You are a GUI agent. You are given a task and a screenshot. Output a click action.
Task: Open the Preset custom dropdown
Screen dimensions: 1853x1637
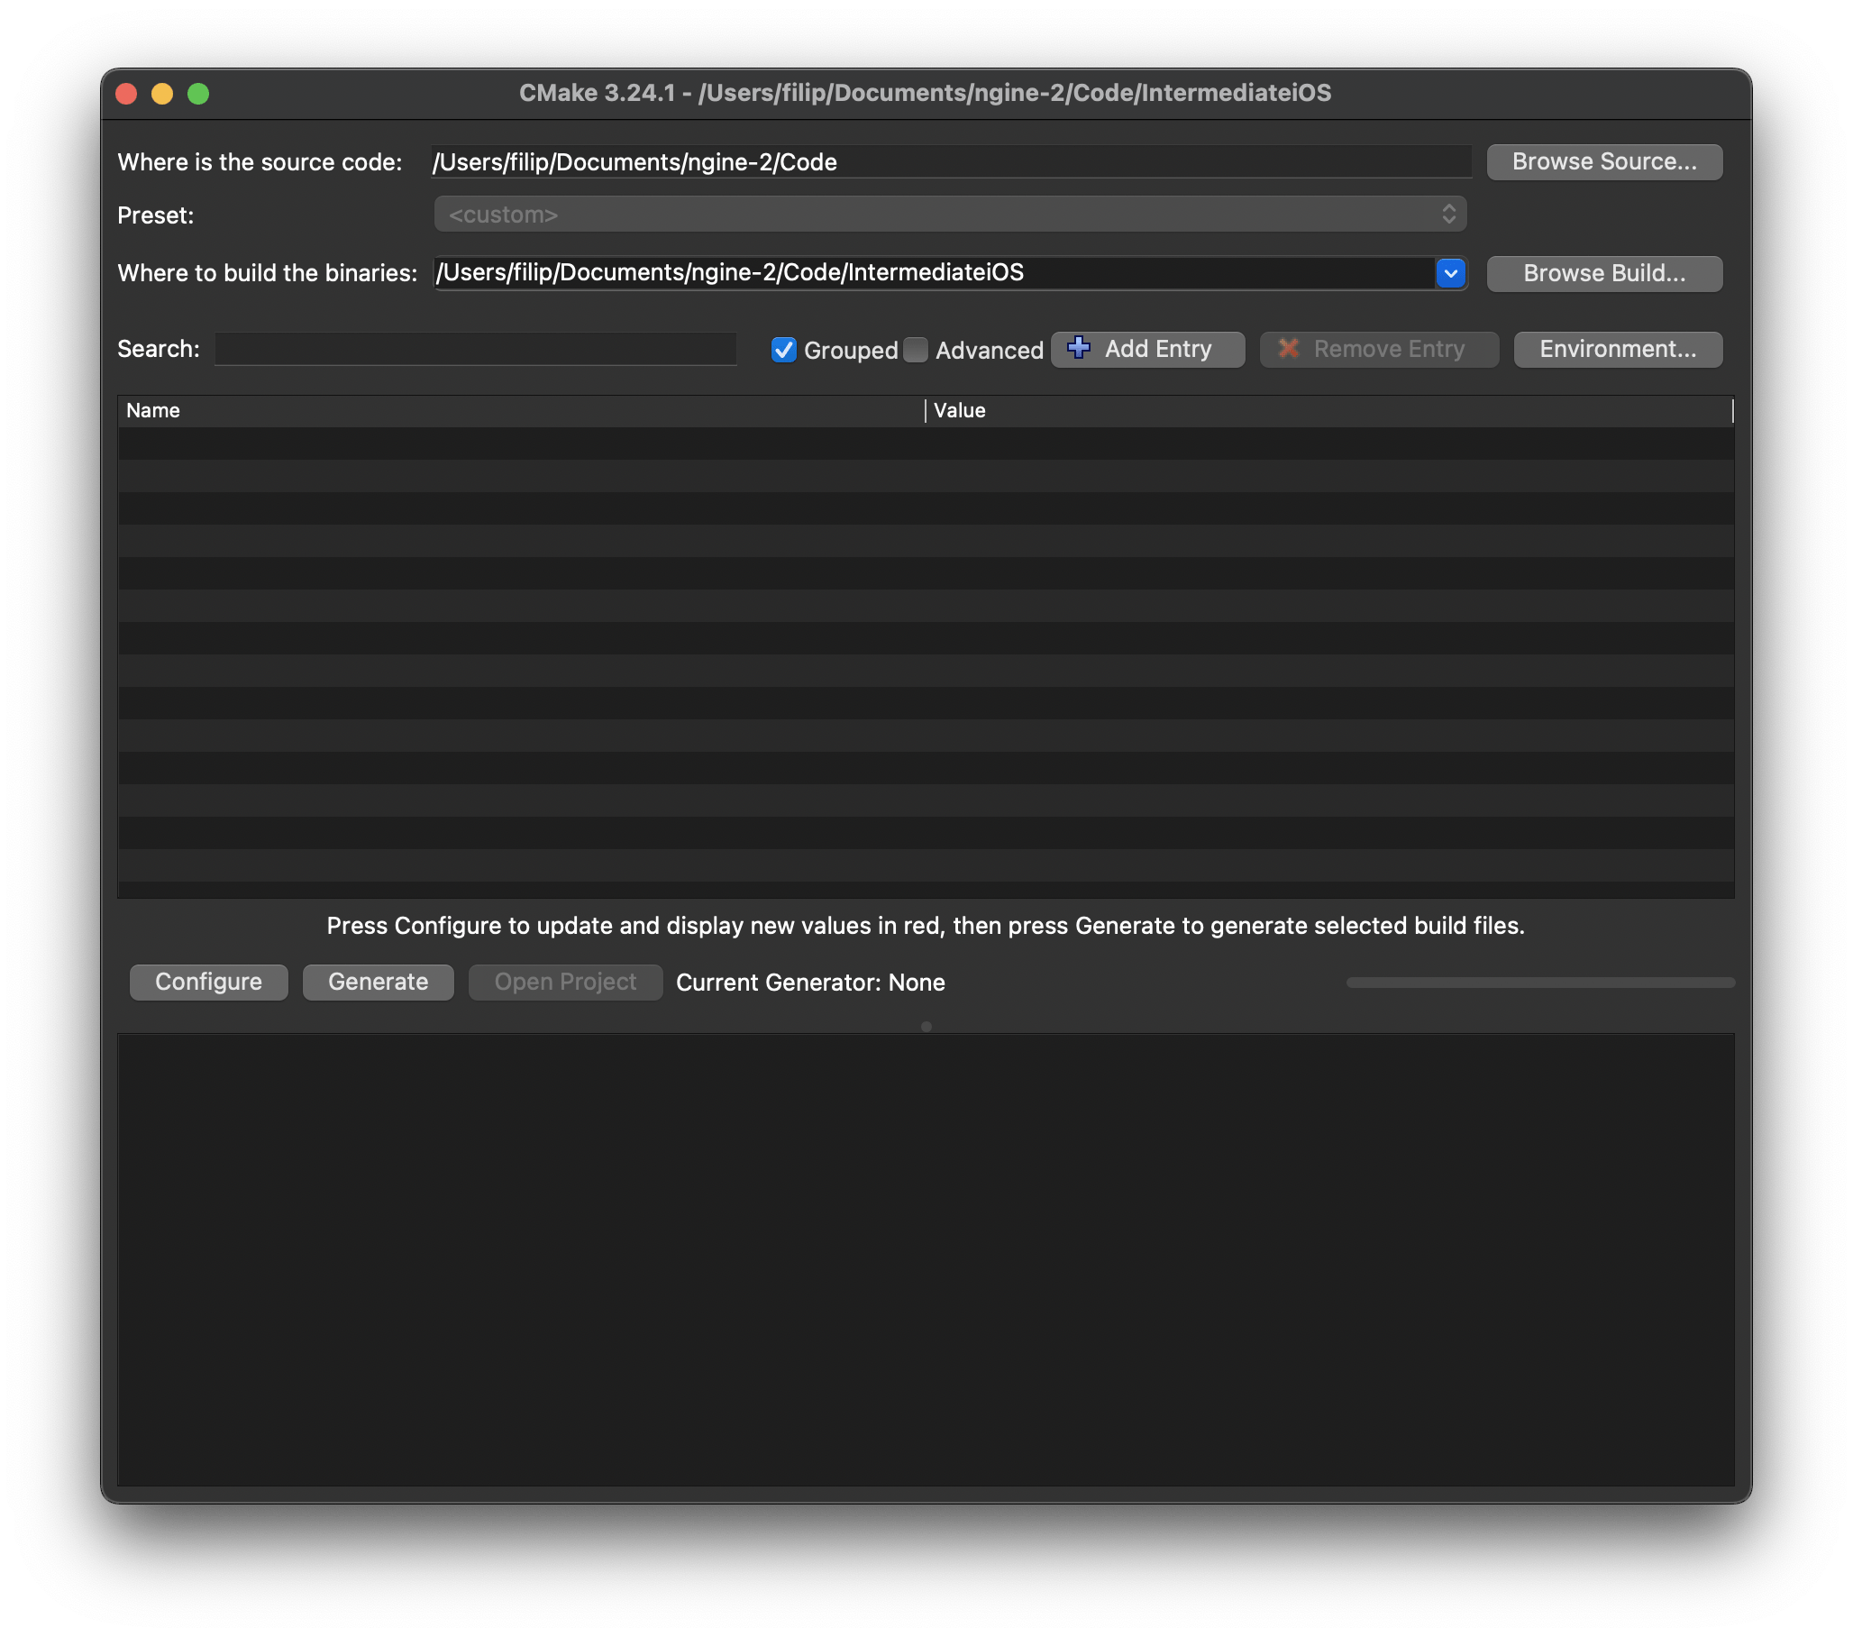(x=949, y=214)
